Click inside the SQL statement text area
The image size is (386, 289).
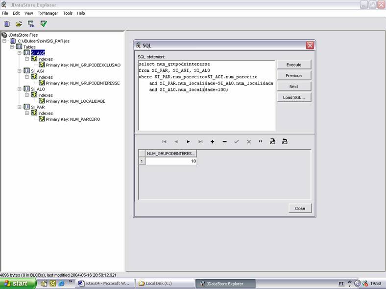(x=207, y=95)
